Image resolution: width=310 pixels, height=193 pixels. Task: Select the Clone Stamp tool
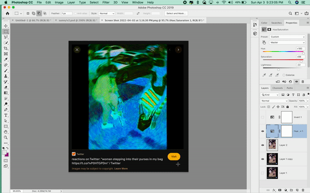pos(6,76)
